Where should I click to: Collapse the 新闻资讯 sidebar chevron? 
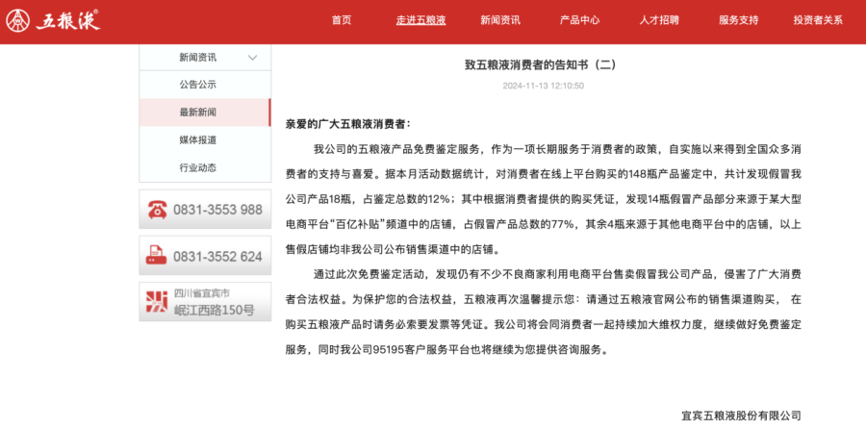click(x=252, y=58)
